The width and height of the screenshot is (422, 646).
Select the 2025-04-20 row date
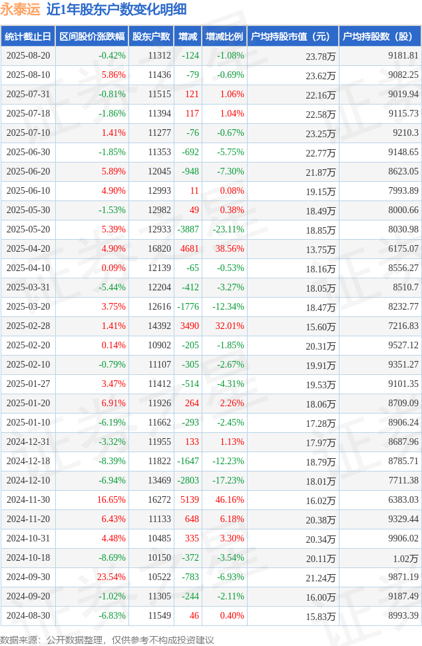28,249
